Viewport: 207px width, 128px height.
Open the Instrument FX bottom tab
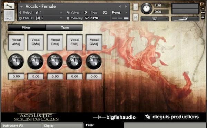(22, 126)
